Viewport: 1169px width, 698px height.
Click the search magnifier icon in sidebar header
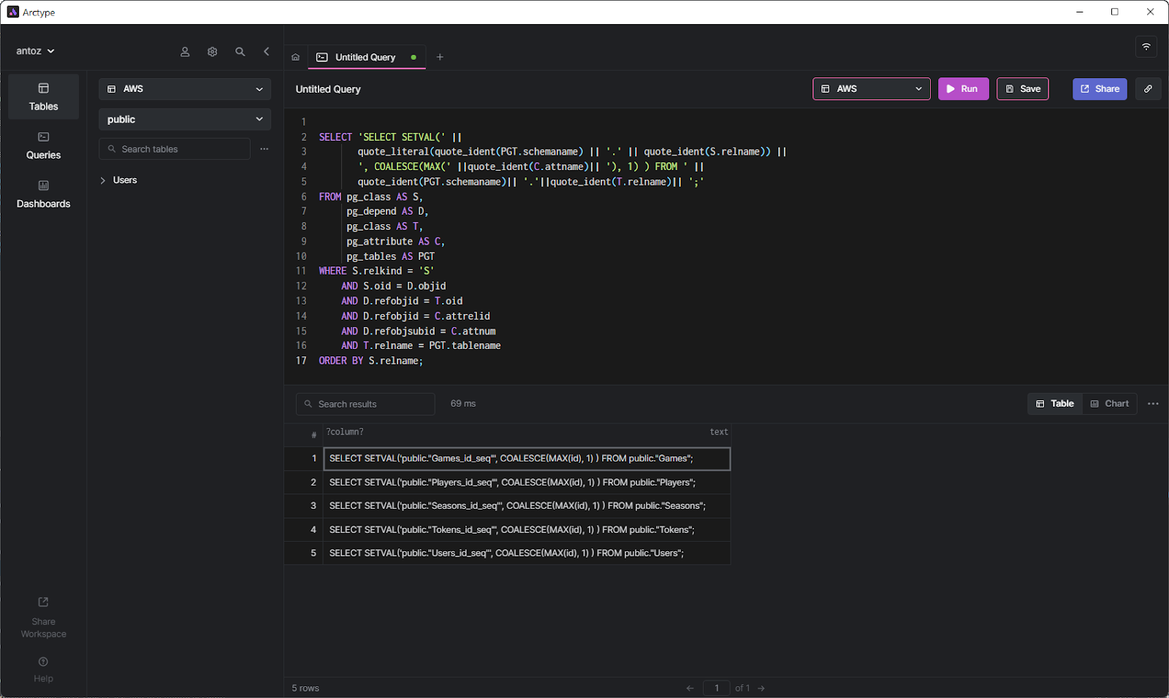pyautogui.click(x=240, y=52)
